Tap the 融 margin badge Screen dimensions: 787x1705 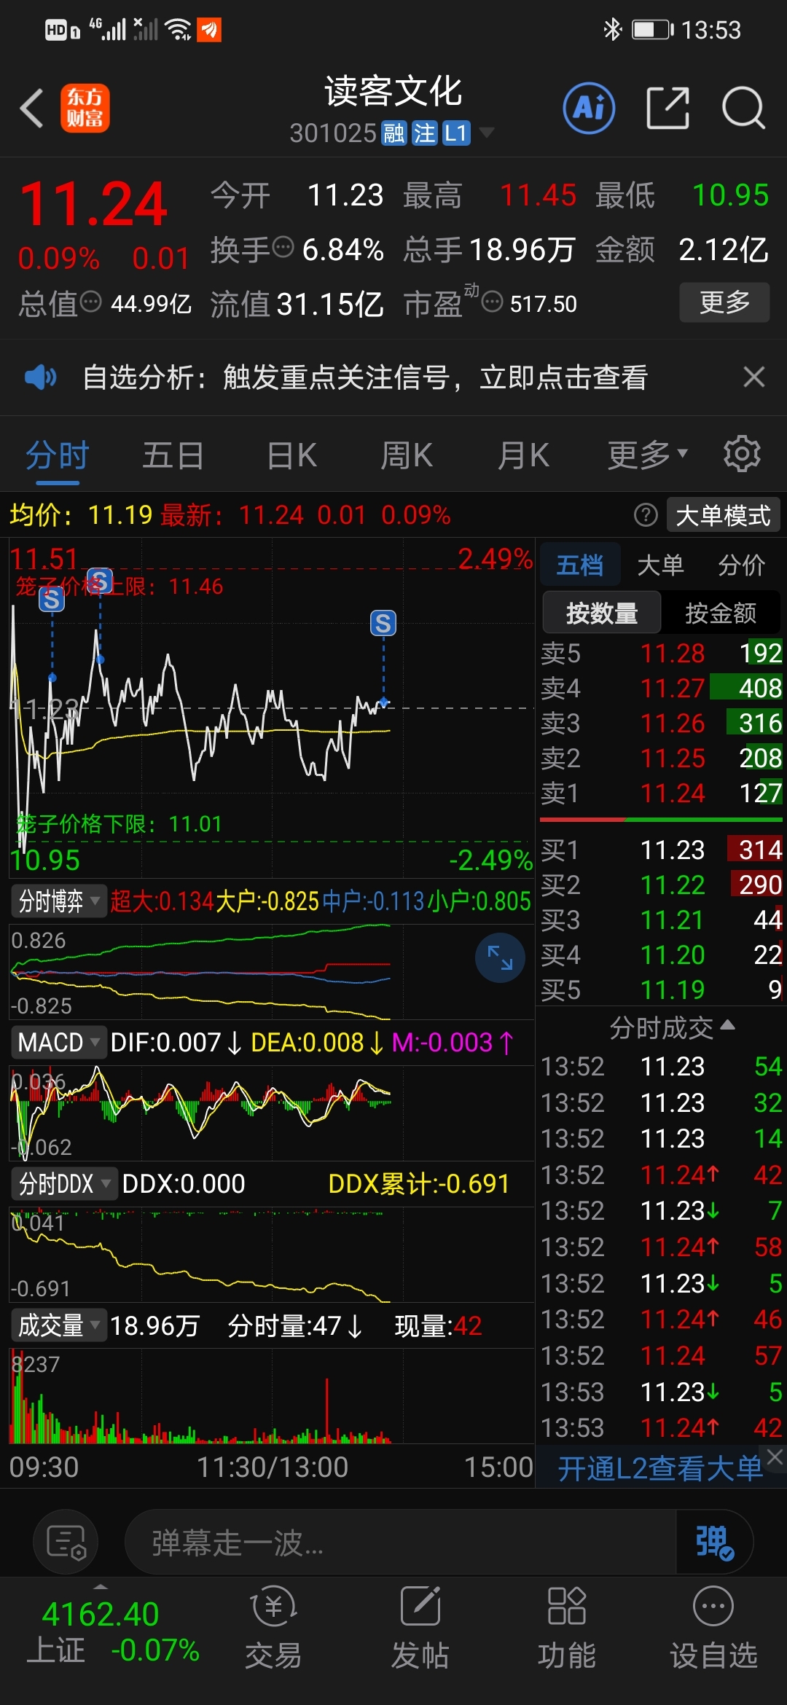(393, 133)
